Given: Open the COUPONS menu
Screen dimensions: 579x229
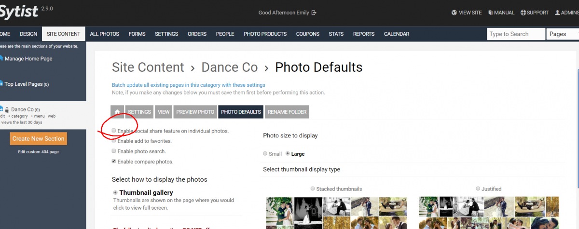Looking at the screenshot, I should [308, 34].
